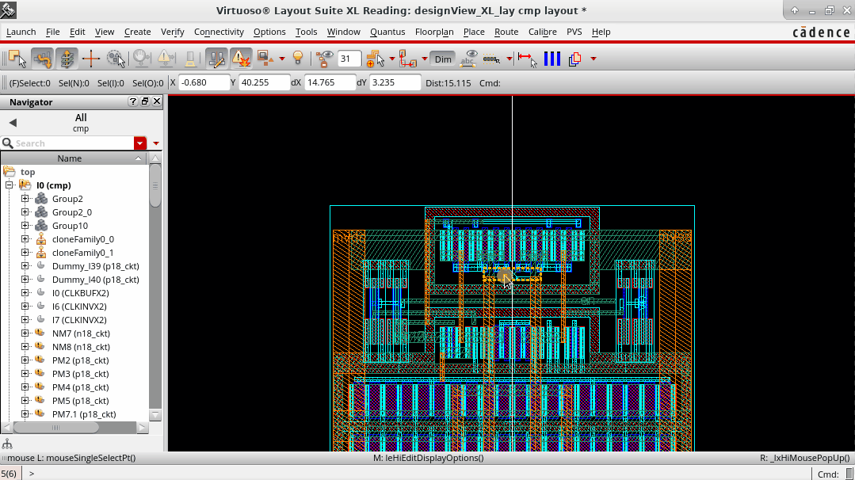Toggle the orange path-routing mode icon
Image resolution: width=855 pixels, height=480 pixels.
click(x=42, y=59)
